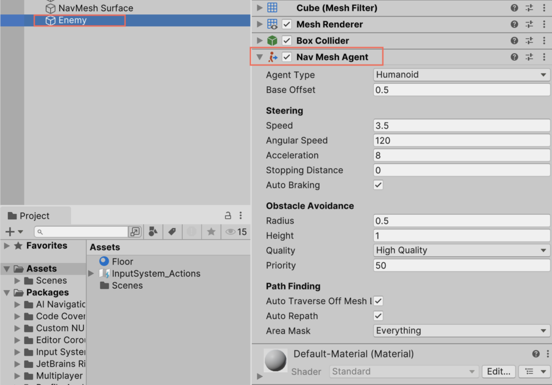
Task: Change Obstacle Avoidance Quality dropdown
Action: (461, 250)
